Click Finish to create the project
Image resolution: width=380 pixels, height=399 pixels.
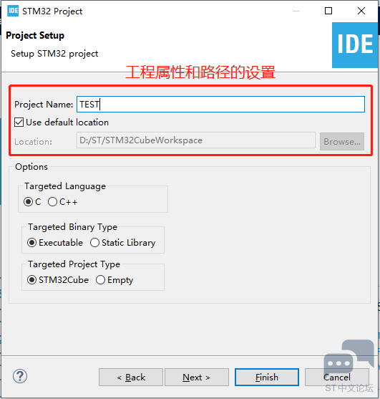click(267, 377)
